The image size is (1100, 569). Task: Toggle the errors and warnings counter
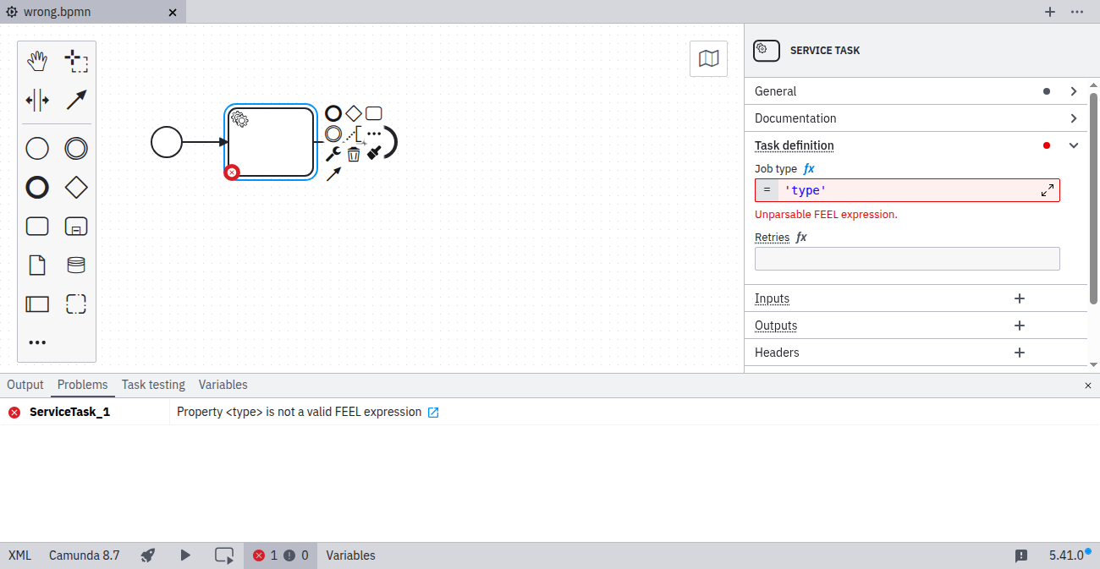(x=281, y=555)
